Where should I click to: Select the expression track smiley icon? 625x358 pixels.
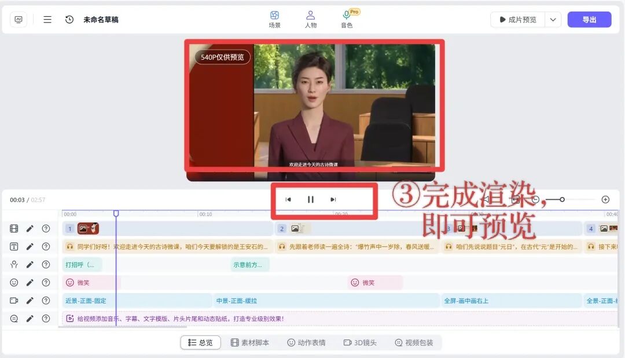13,282
